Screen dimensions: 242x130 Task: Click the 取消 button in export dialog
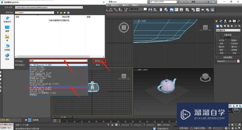[x=98, y=65]
